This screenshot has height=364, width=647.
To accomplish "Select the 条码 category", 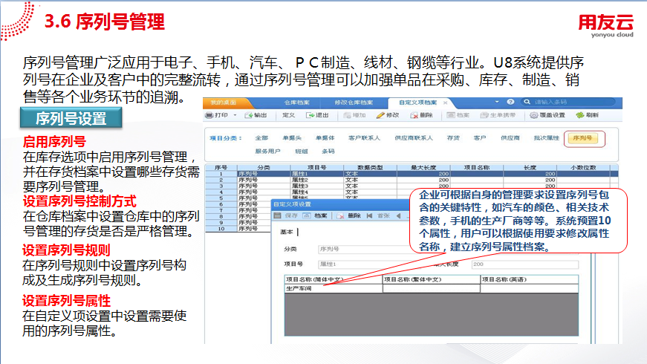I will (328, 152).
